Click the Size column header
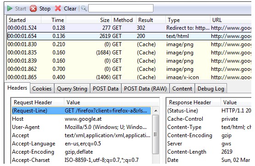This screenshot has width=255, height=166. coord(89,20)
